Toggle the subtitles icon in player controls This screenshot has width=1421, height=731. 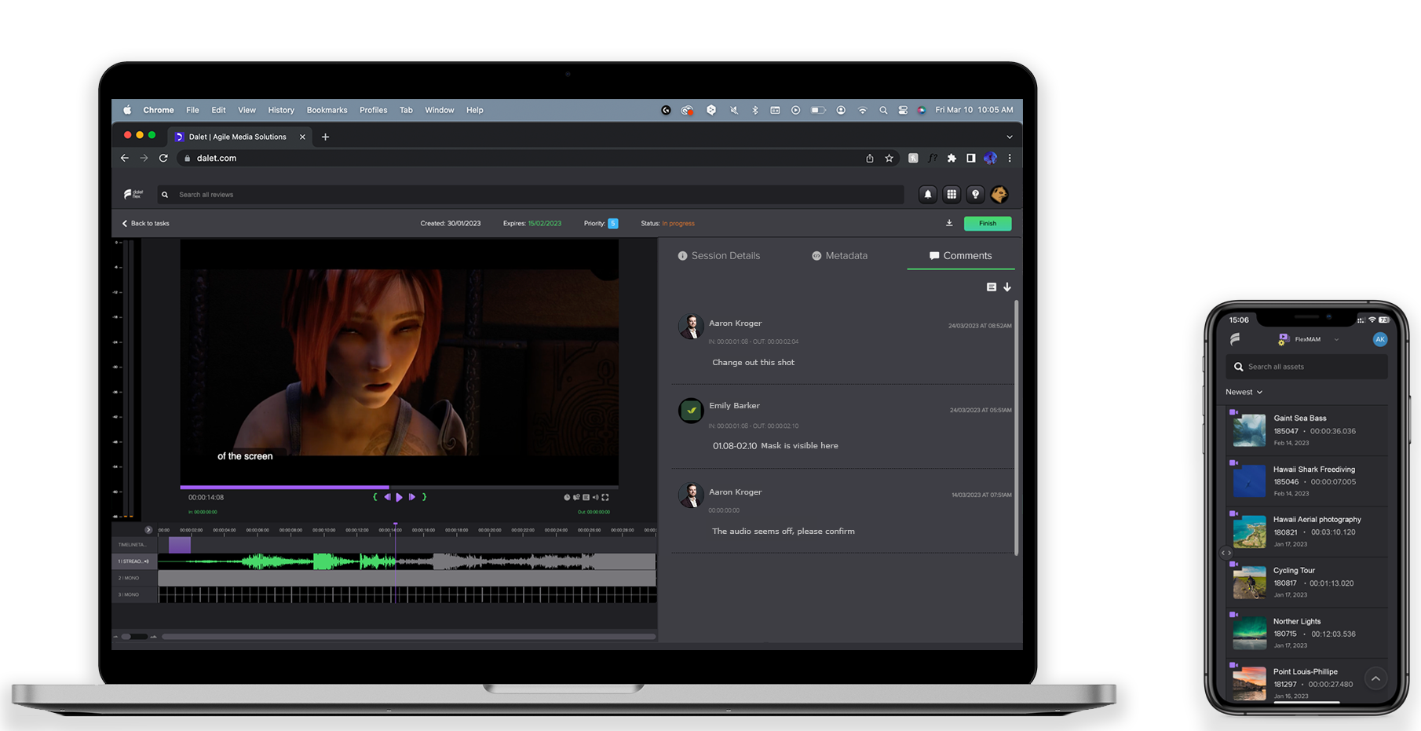(x=586, y=497)
